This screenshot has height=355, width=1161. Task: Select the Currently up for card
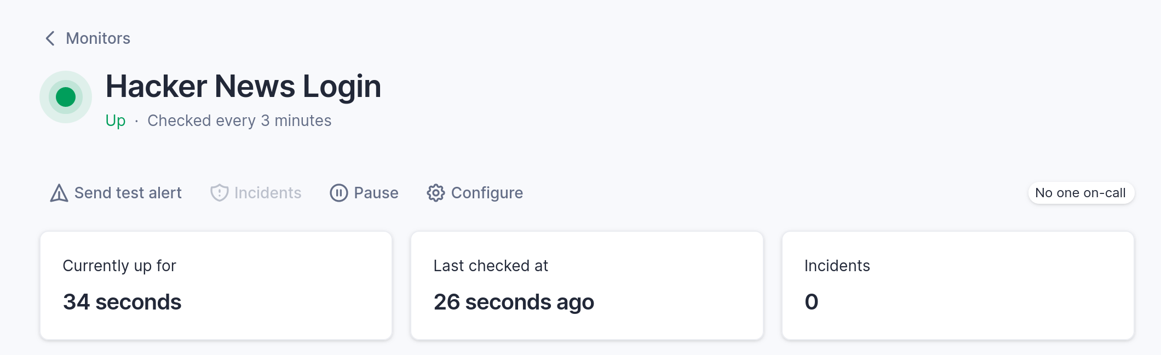click(x=216, y=285)
